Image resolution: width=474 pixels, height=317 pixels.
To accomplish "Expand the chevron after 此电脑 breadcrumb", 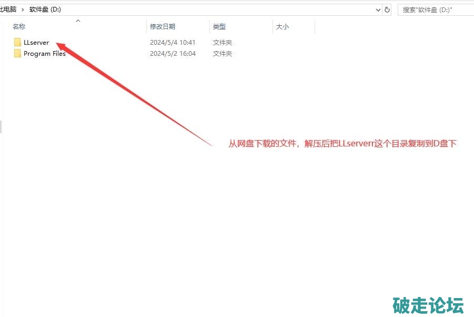I will pyautogui.click(x=23, y=9).
